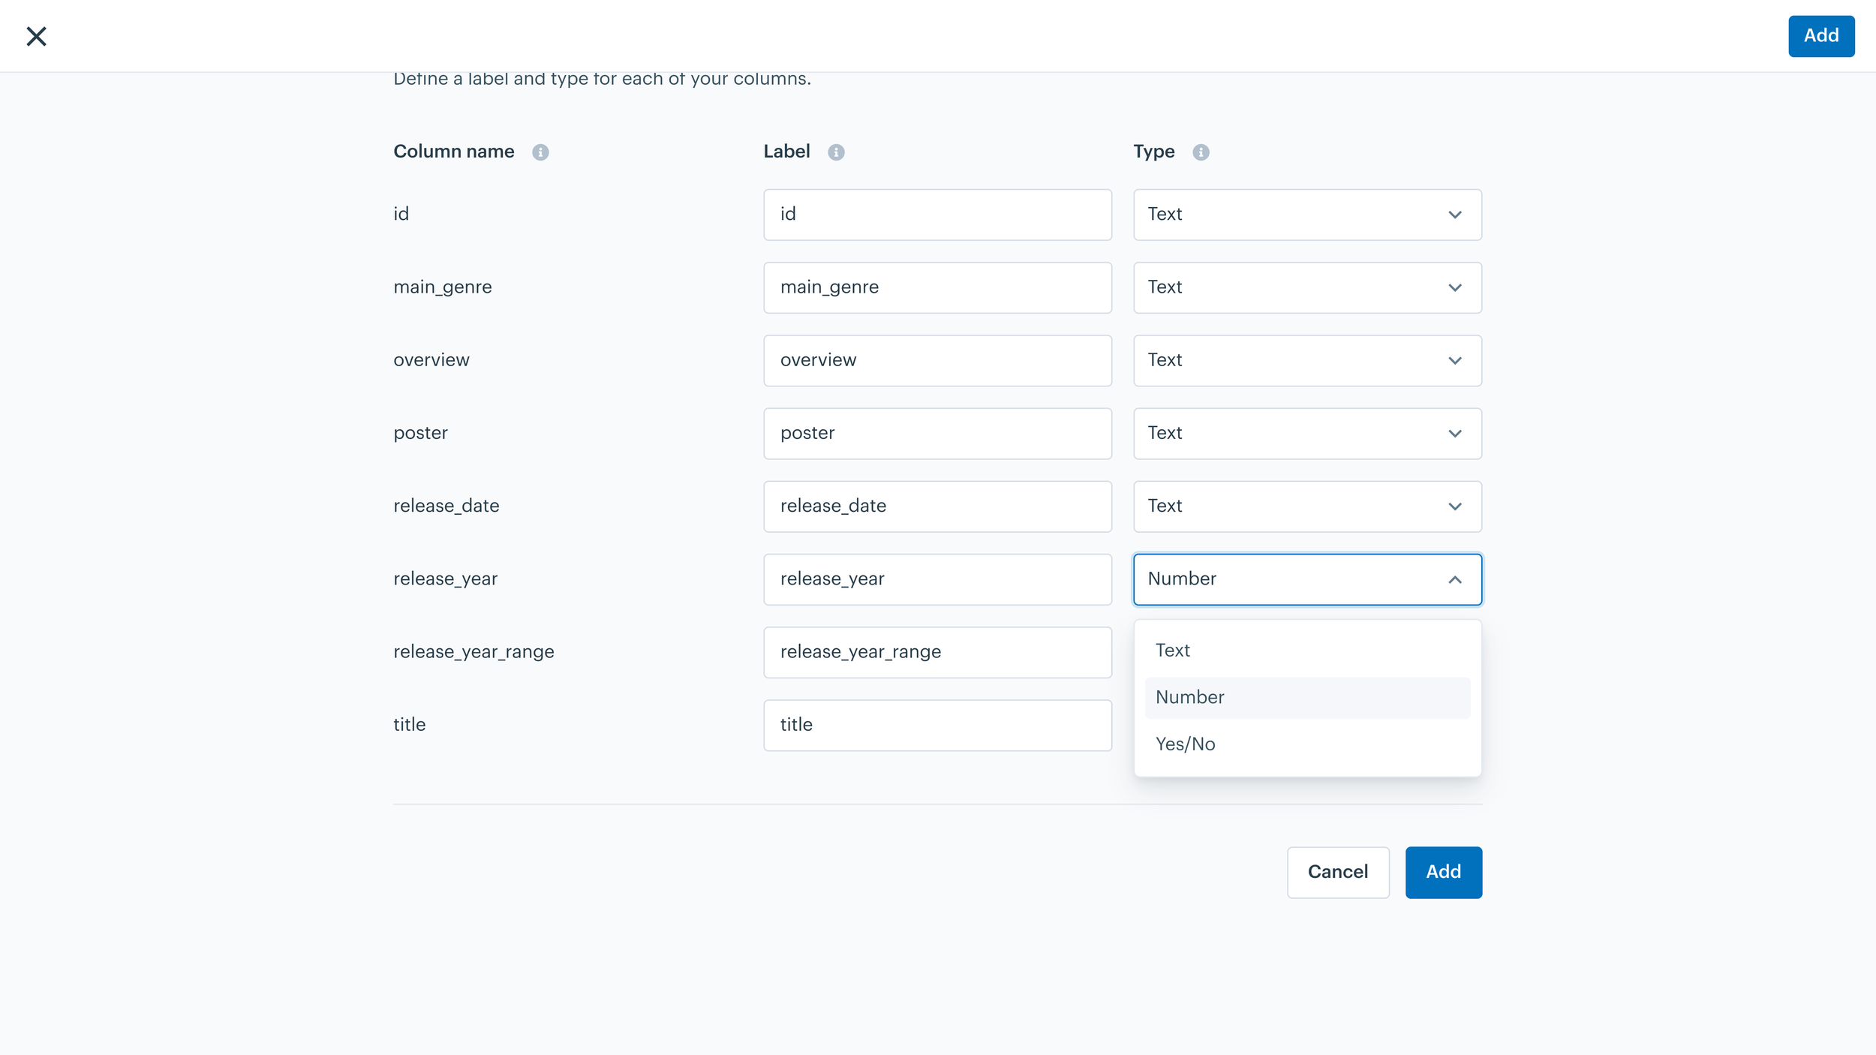The image size is (1876, 1055).
Task: Select Yes/No option in open dropdown list
Action: click(x=1307, y=744)
